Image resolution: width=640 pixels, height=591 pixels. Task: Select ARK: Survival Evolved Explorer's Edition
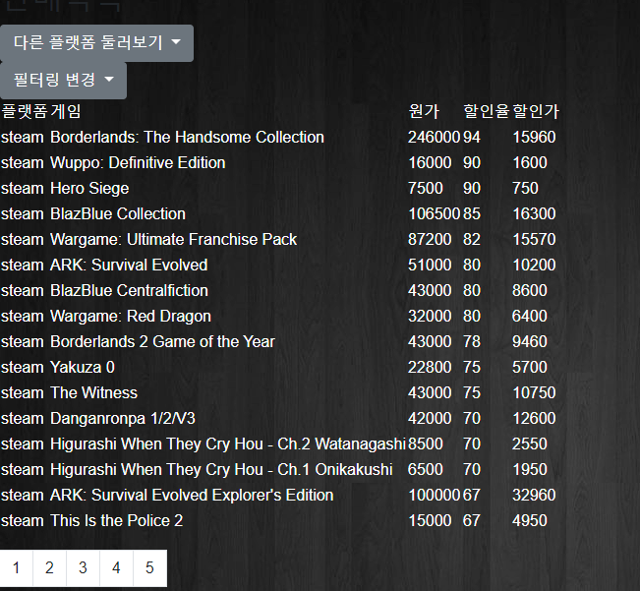click(x=192, y=496)
